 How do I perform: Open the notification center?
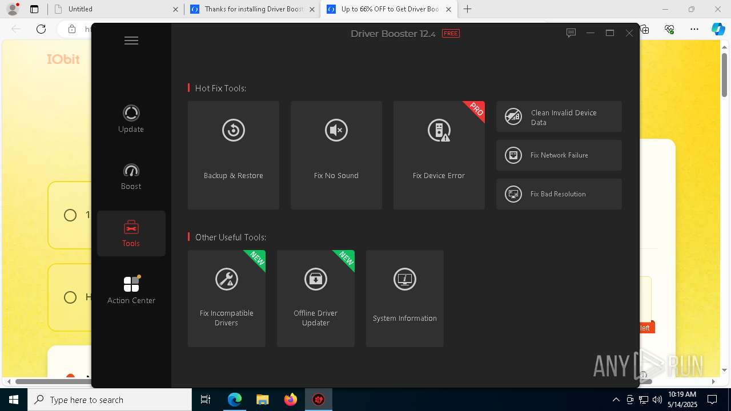click(712, 400)
